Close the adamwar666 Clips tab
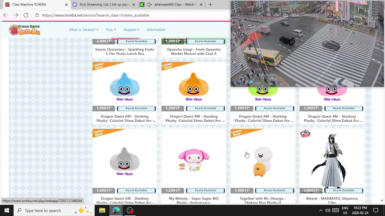Screen dimensions: 385x216 tap(201, 4)
